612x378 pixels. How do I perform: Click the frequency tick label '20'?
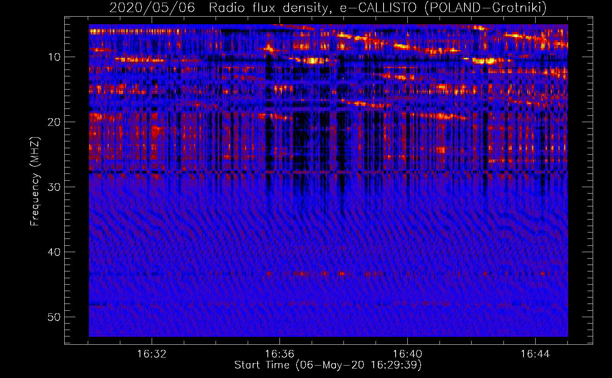click(x=54, y=122)
